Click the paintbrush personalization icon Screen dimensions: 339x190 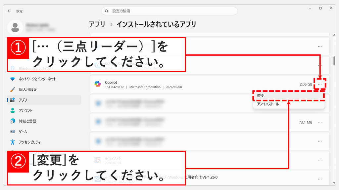(x=13, y=89)
